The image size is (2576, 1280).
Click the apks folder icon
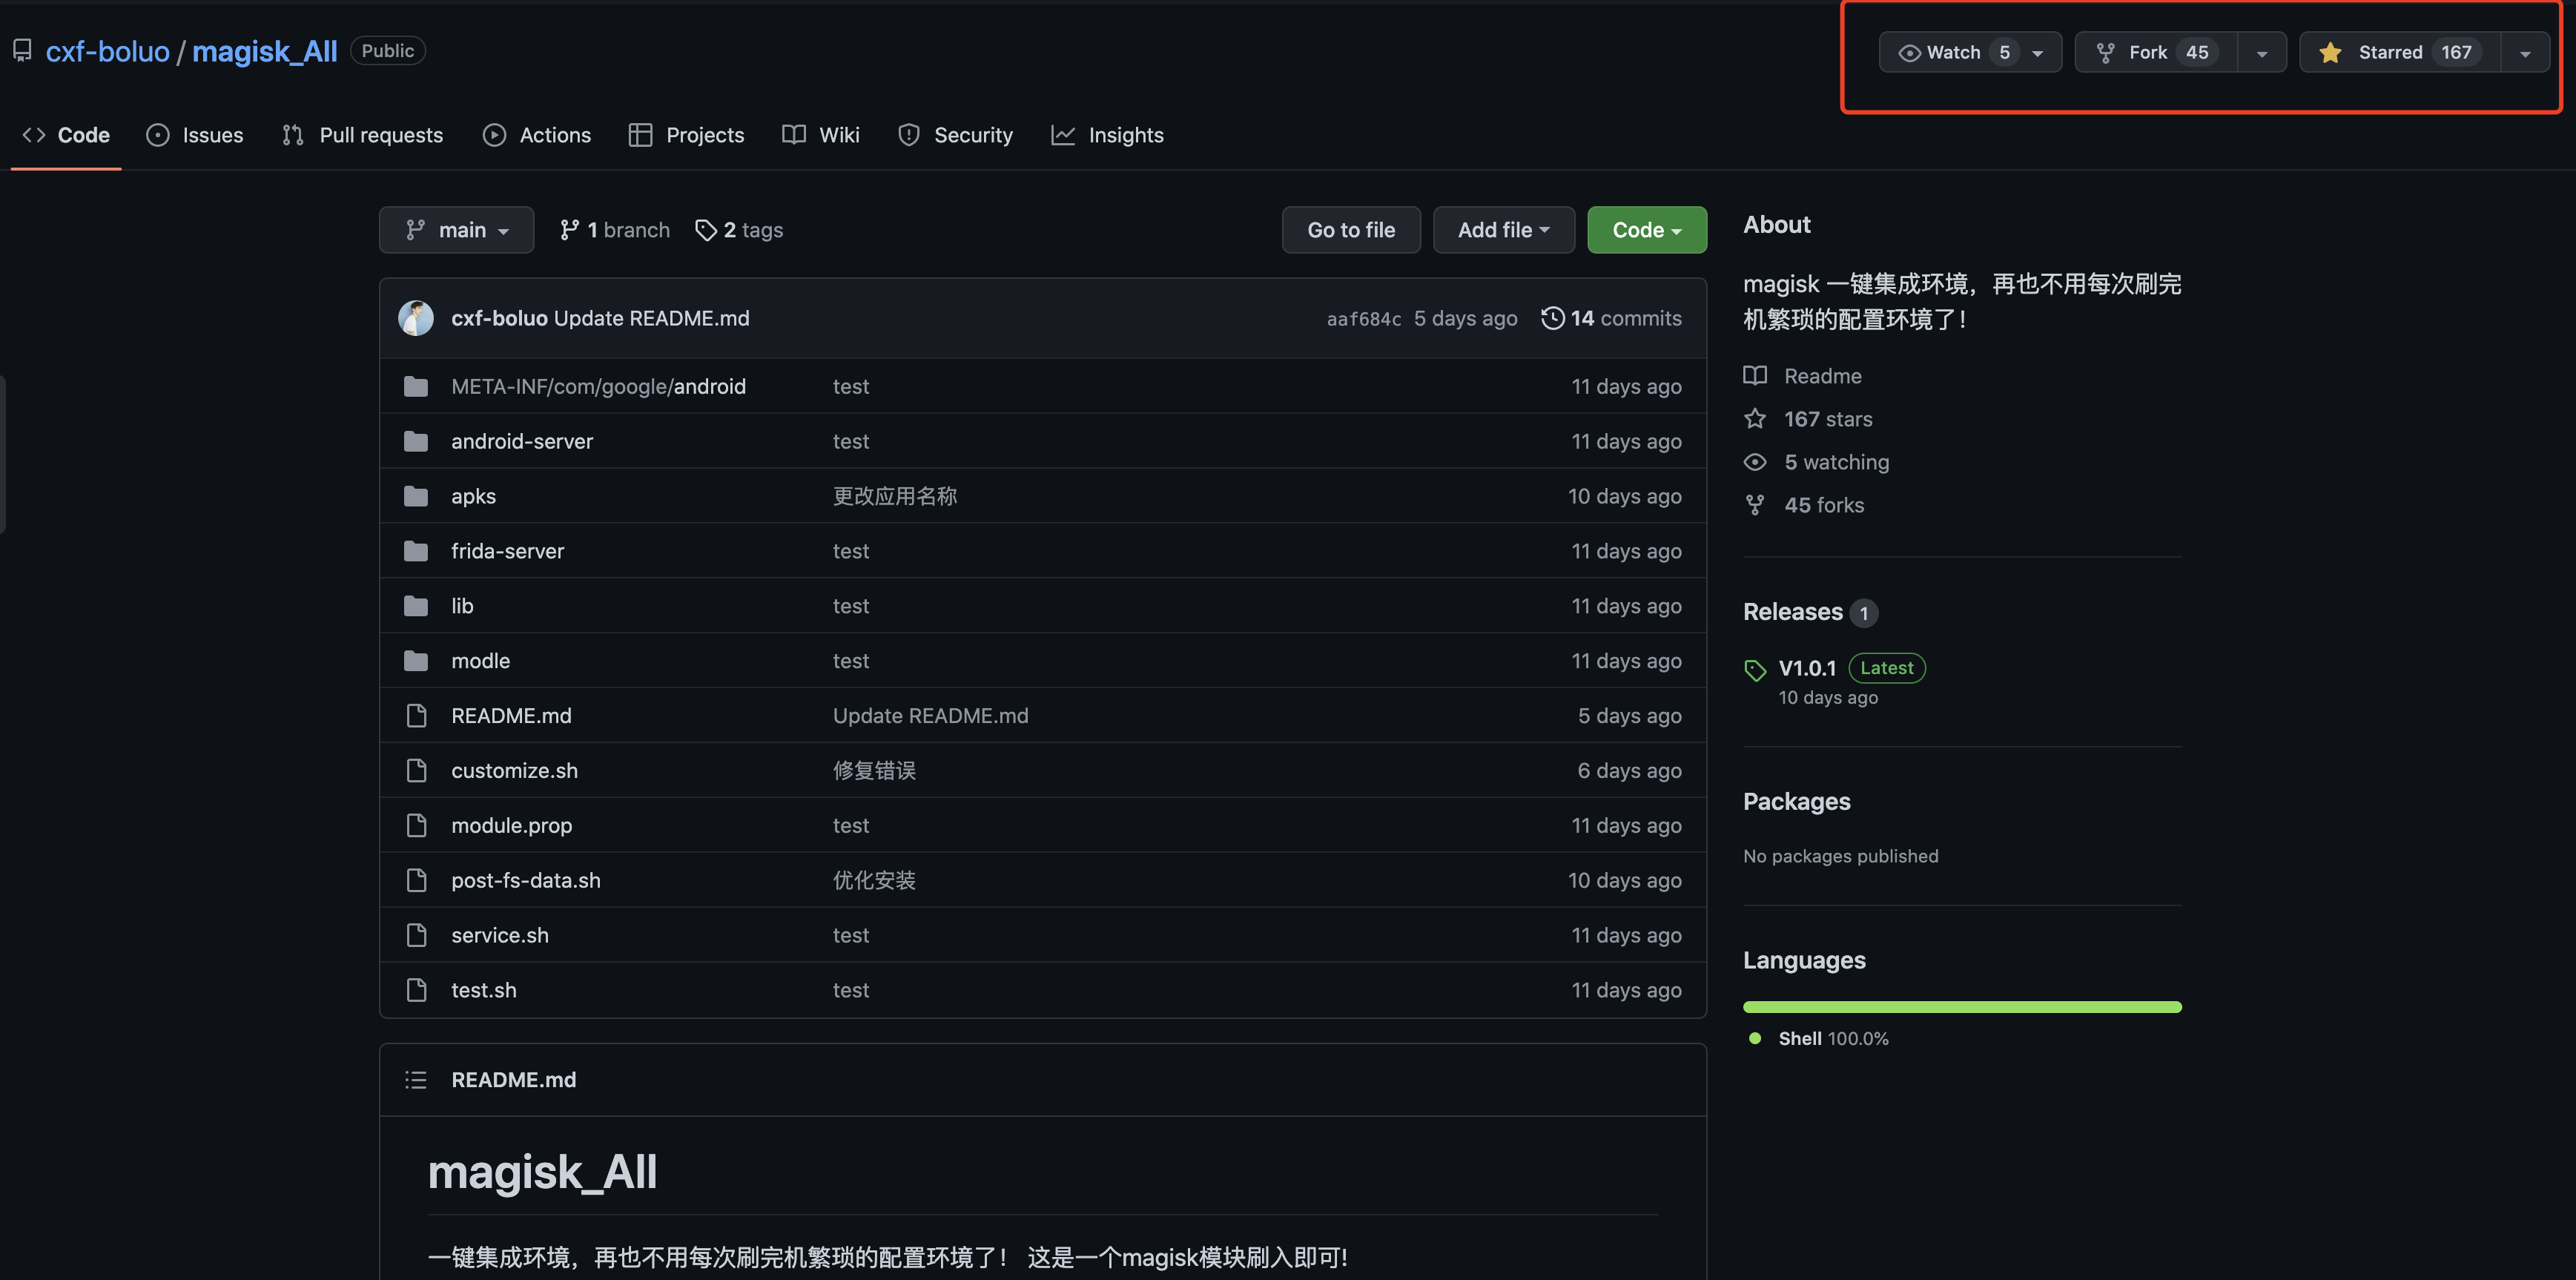pyautogui.click(x=416, y=496)
